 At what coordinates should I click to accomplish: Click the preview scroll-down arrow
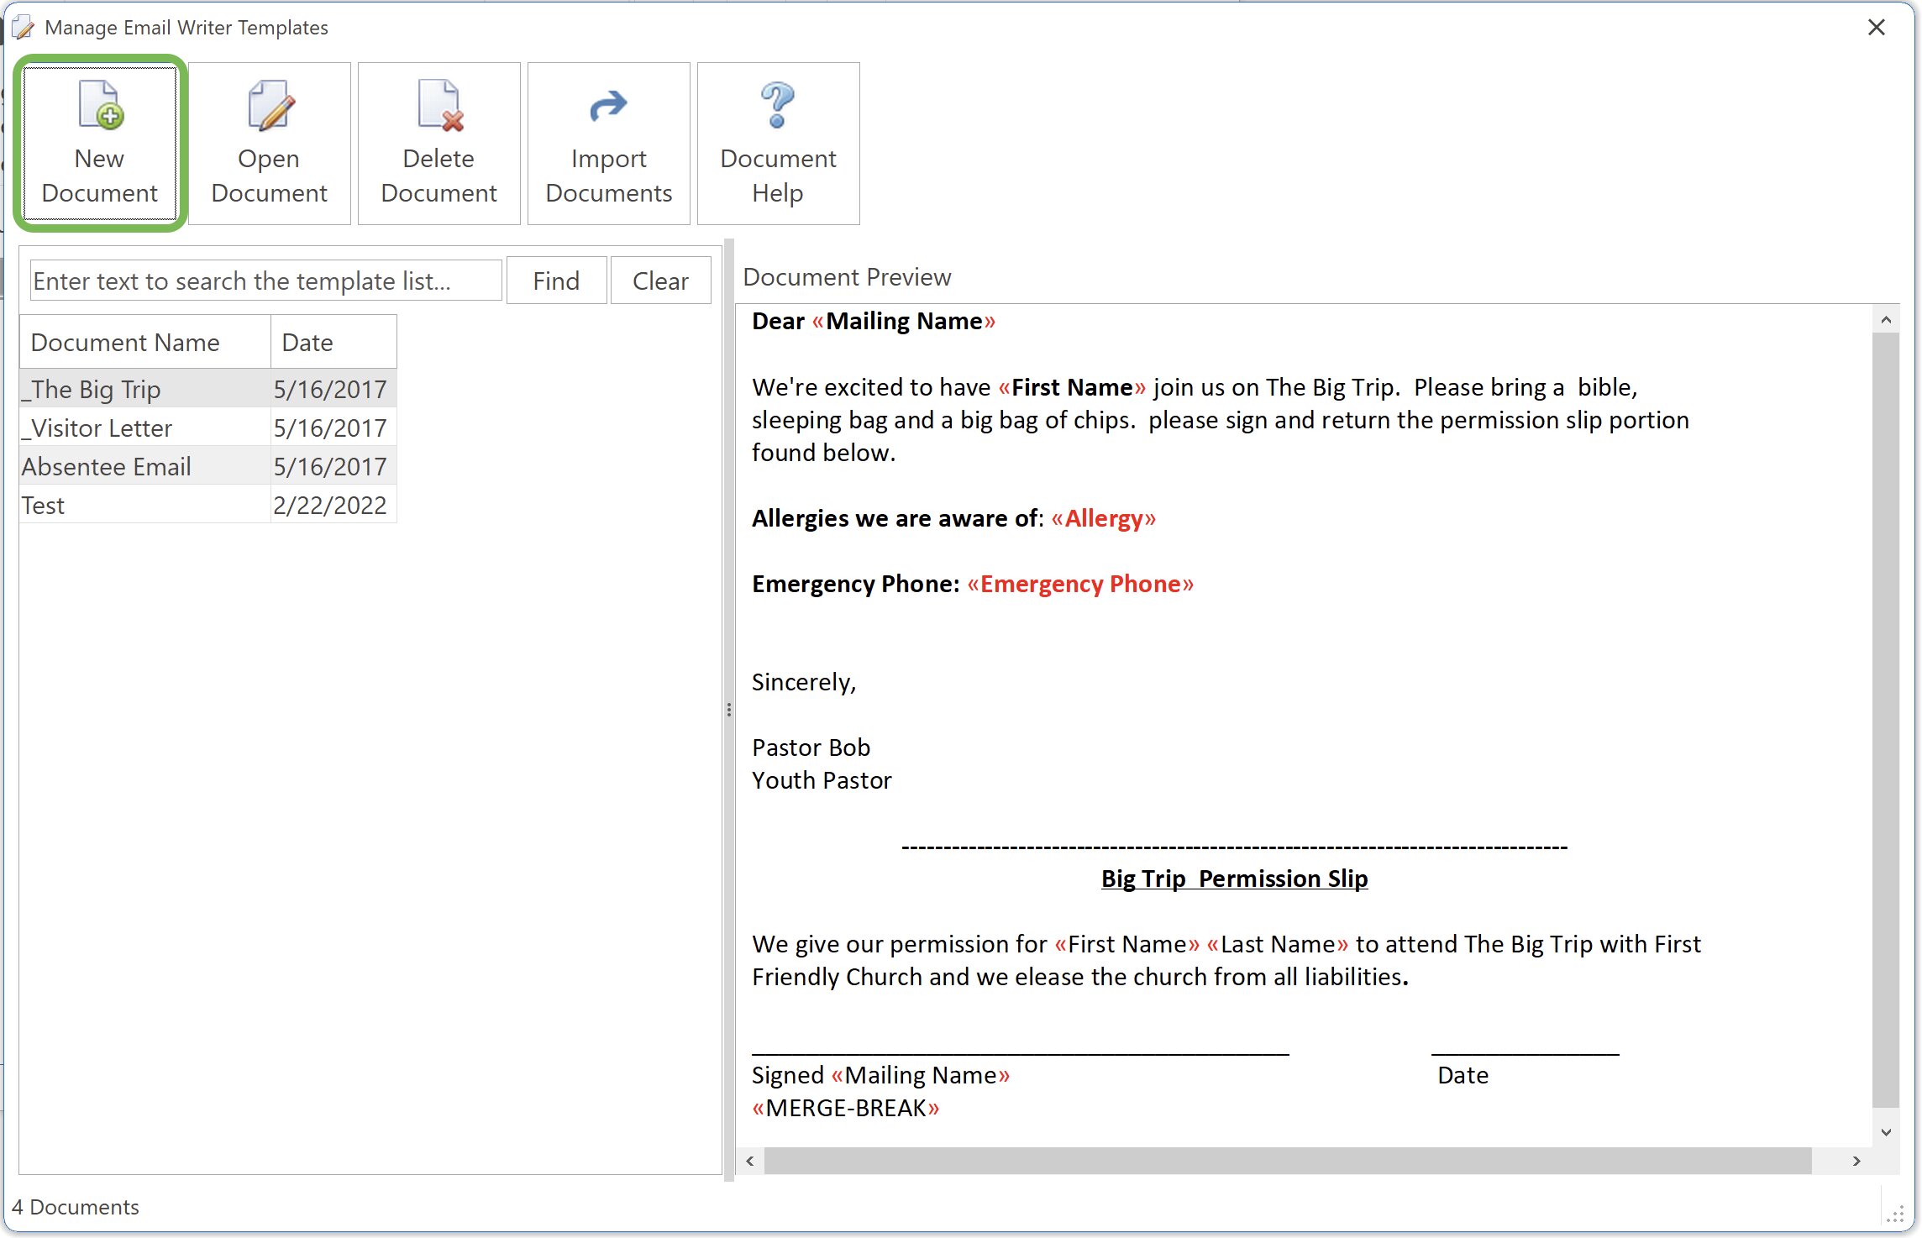[1885, 1130]
